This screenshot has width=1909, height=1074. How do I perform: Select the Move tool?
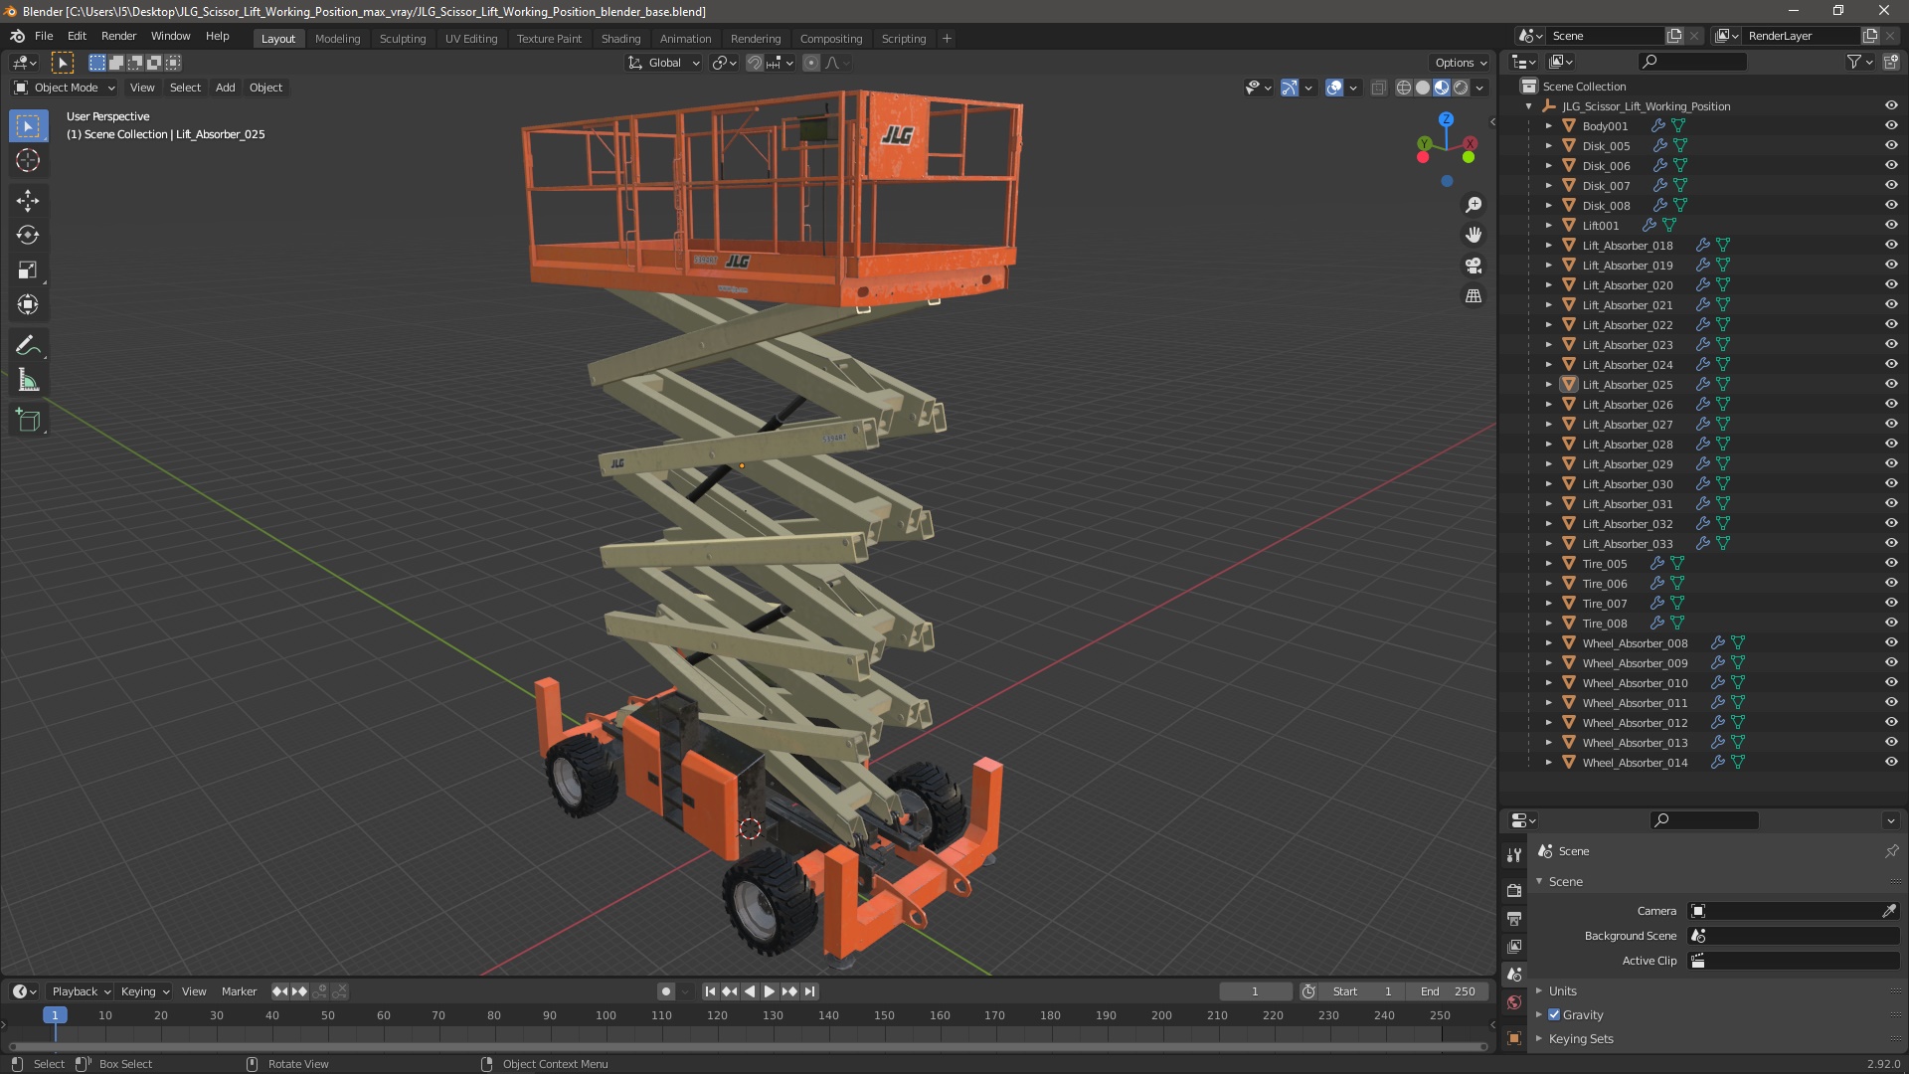(x=28, y=201)
